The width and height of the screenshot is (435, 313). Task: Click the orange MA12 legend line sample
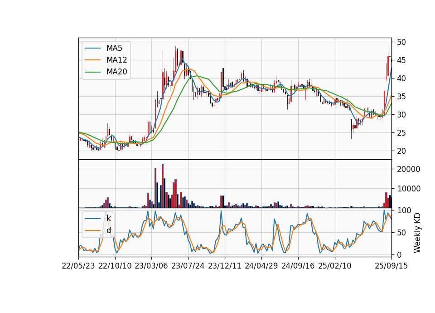(92, 60)
